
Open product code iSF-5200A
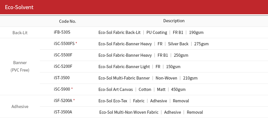(x=63, y=100)
